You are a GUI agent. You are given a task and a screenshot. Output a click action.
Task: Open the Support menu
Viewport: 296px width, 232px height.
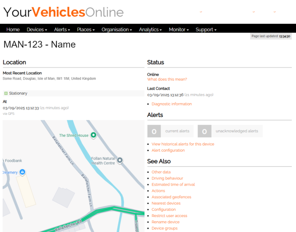coord(206,30)
